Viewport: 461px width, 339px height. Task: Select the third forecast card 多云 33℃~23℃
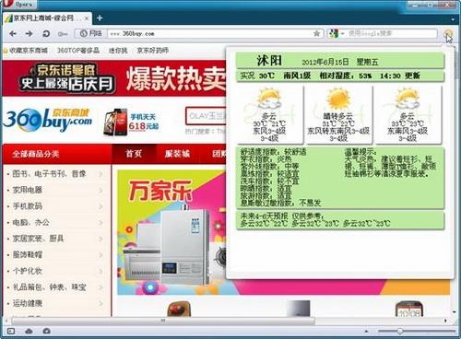click(408, 114)
